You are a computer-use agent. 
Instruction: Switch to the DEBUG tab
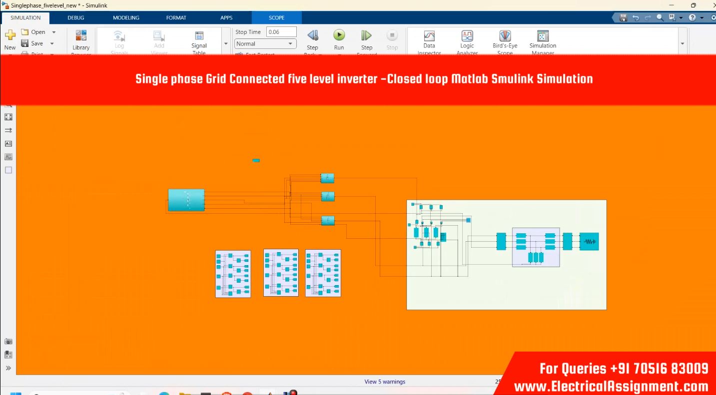coord(76,17)
